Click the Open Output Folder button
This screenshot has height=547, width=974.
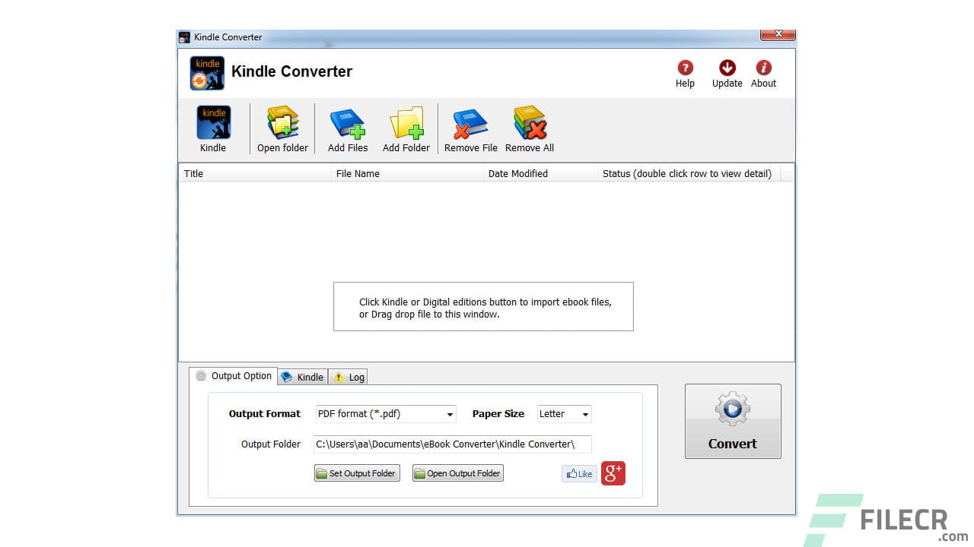457,473
